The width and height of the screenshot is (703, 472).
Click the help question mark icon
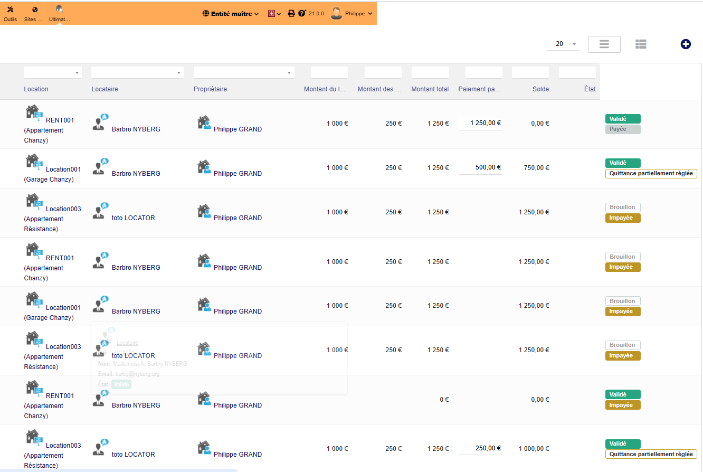302,14
